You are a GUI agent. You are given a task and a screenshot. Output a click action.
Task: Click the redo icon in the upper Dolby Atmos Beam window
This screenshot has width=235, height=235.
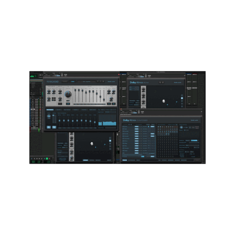[x=163, y=83]
